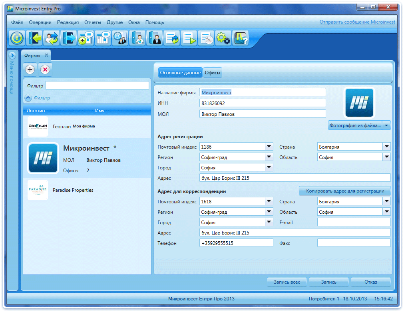Click the Запись button
Viewport: 404px width, 312px height.
tap(329, 282)
